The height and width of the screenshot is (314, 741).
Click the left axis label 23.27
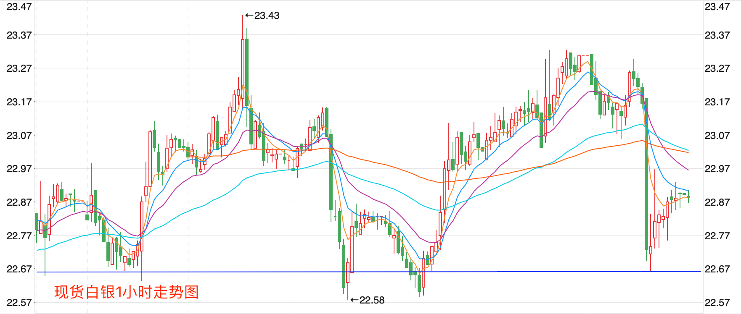coord(19,68)
